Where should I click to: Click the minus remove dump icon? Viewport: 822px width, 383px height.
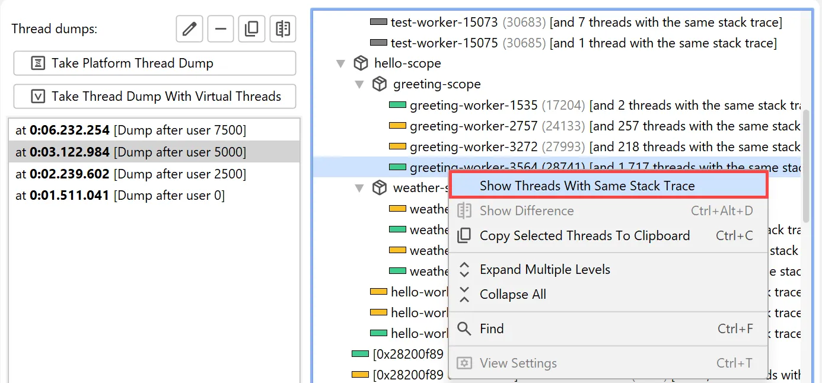(x=220, y=28)
